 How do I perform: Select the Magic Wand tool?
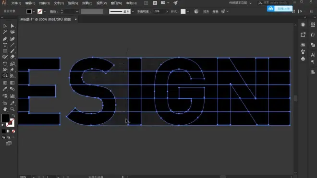5,32
